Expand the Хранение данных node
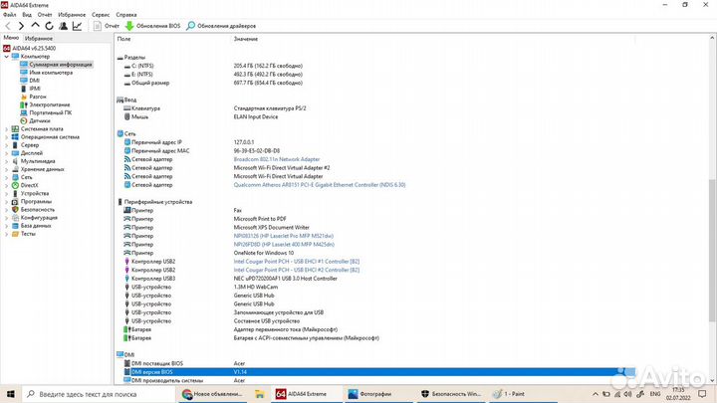Image resolution: width=717 pixels, height=403 pixels. coord(6,169)
